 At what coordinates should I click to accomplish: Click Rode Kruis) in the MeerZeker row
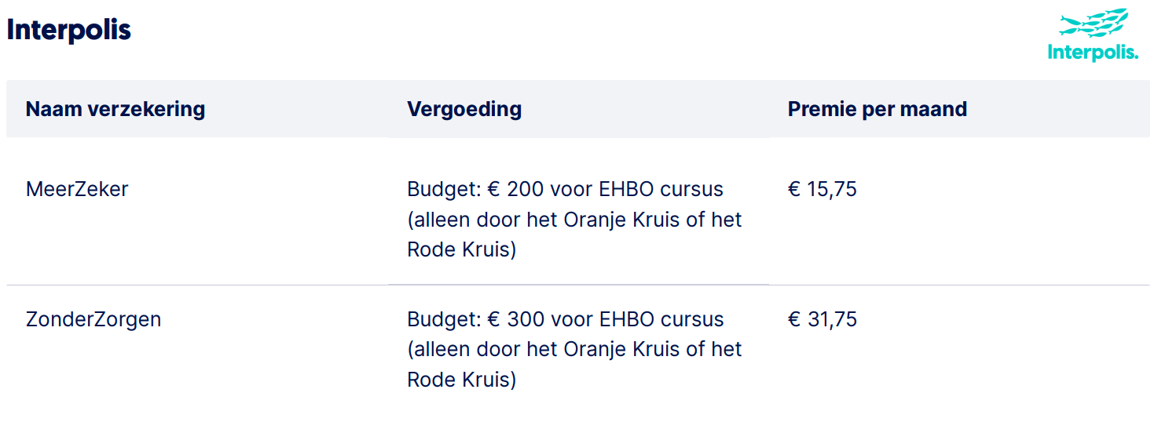point(462,249)
